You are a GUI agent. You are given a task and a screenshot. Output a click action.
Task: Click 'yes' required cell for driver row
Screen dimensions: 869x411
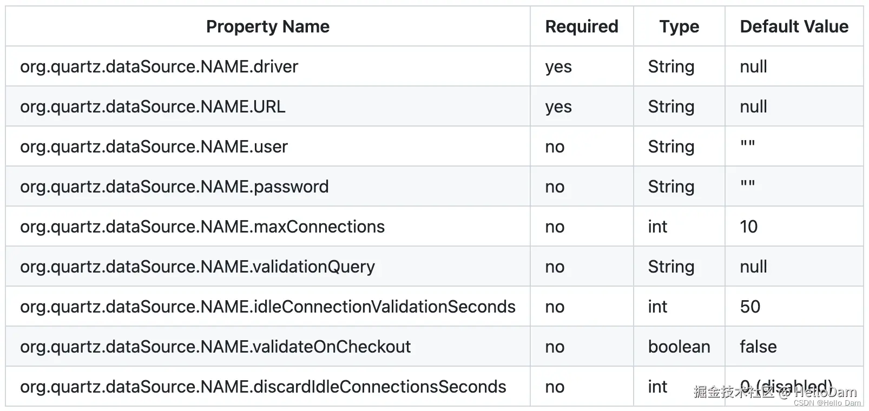558,67
